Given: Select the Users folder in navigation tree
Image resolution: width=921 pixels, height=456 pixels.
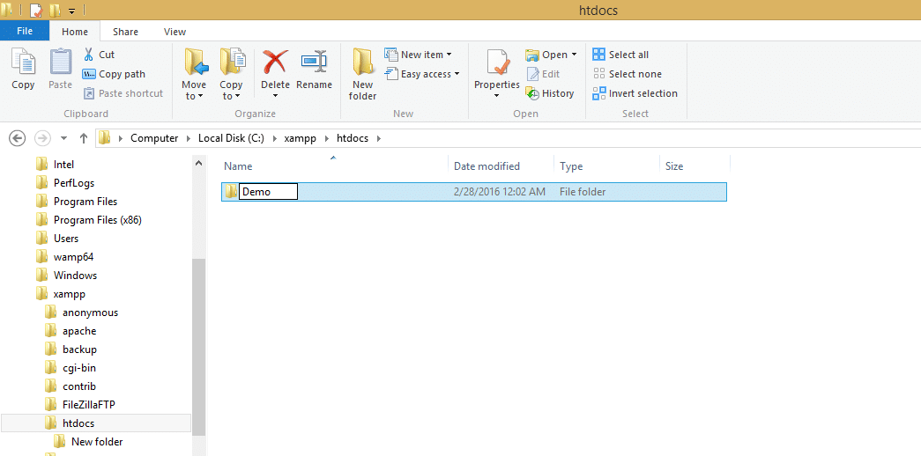Looking at the screenshot, I should [66, 239].
